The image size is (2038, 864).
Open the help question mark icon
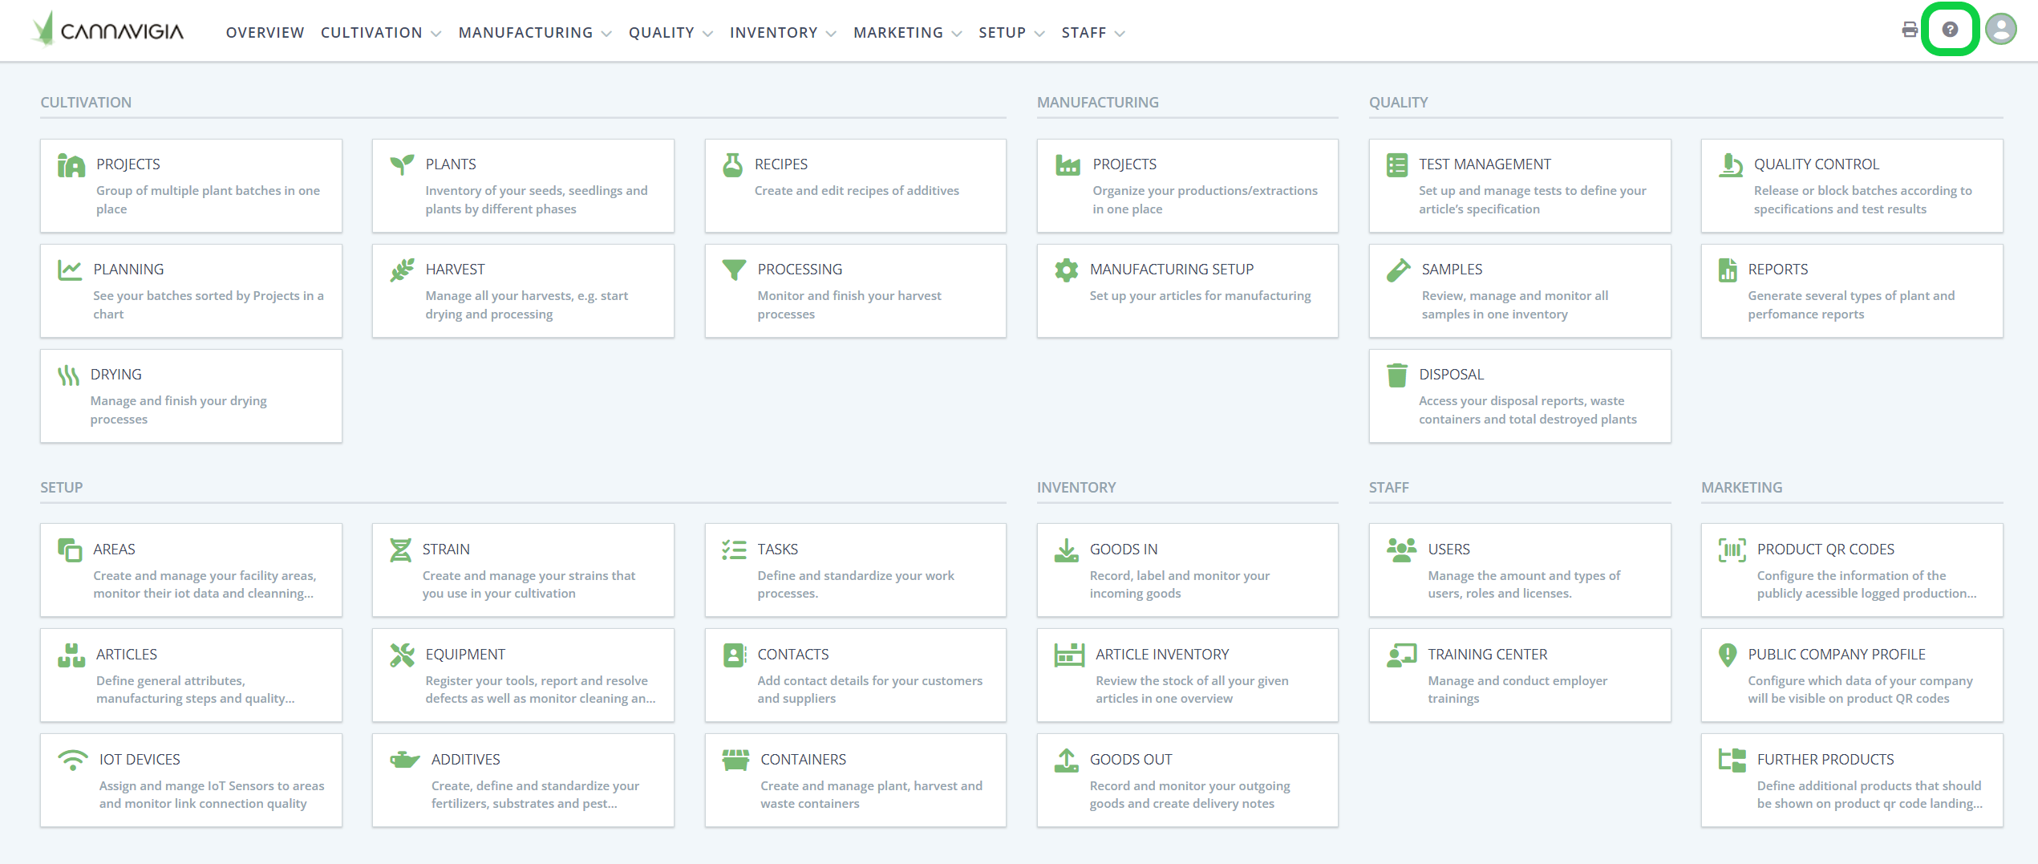pos(1950,30)
